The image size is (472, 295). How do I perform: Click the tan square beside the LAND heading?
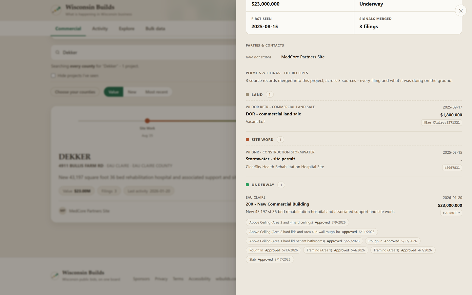pos(247,95)
